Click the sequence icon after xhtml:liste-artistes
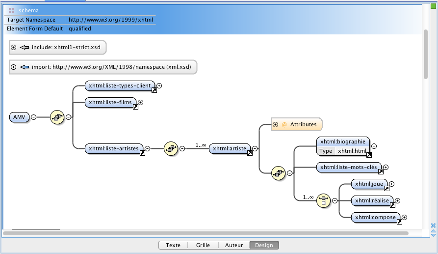The width and height of the screenshot is (438, 254). (171, 148)
